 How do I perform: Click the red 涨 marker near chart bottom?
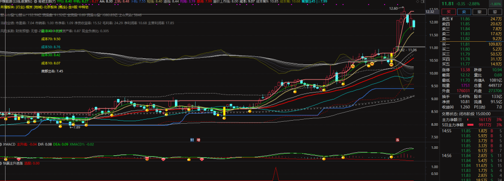tap(398, 140)
